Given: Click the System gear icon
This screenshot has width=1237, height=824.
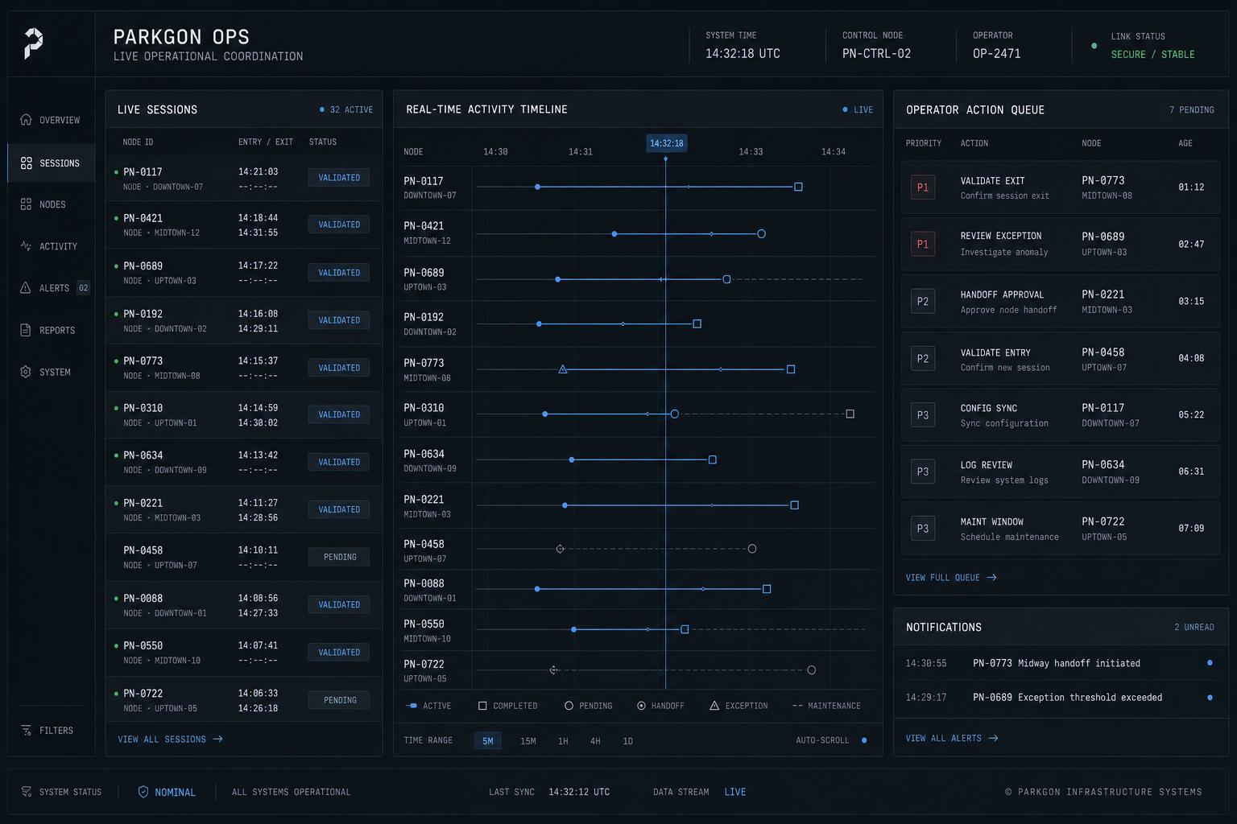Looking at the screenshot, I should pyautogui.click(x=26, y=372).
